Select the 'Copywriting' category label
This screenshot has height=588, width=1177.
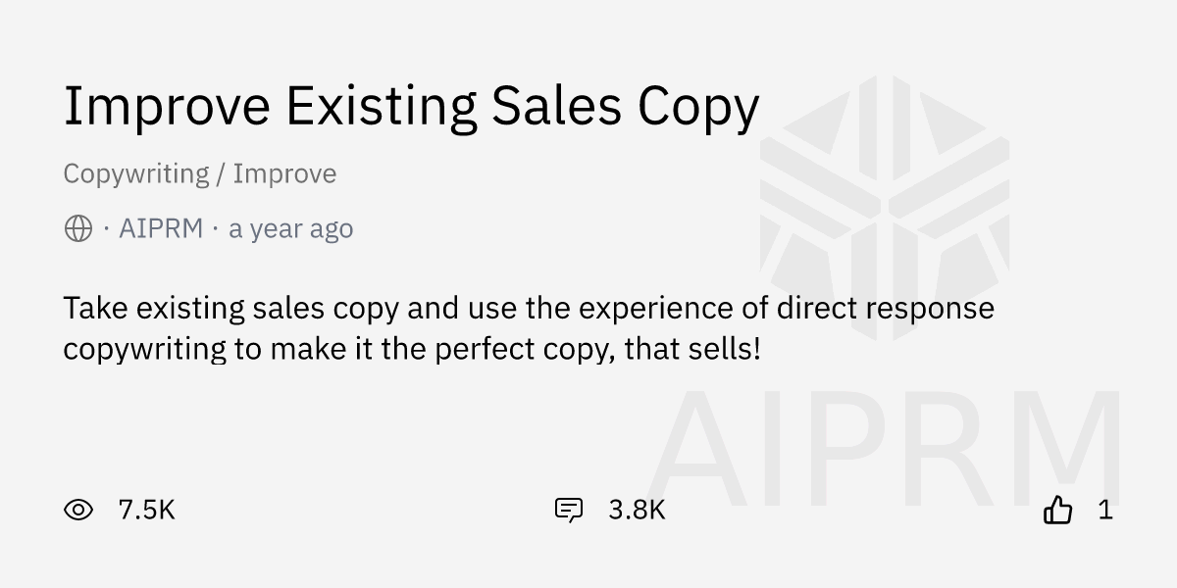(136, 174)
